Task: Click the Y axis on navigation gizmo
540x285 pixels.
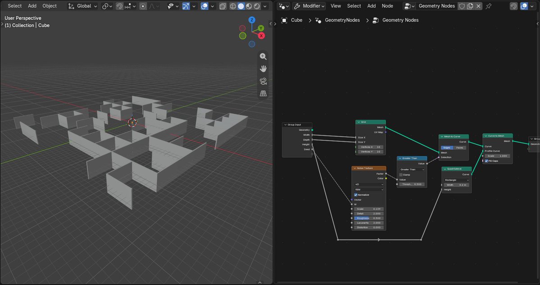Action: [x=261, y=28]
